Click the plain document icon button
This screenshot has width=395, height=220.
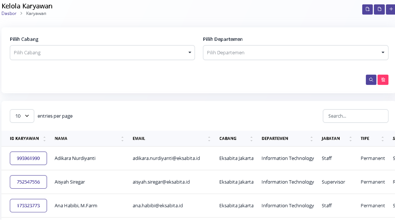(x=379, y=9)
